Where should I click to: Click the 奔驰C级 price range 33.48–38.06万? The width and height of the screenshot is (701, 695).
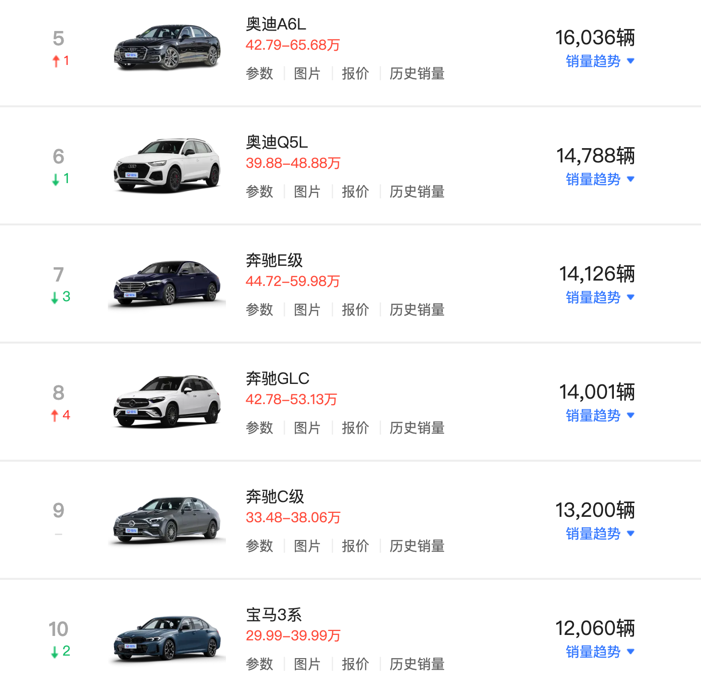tap(293, 518)
